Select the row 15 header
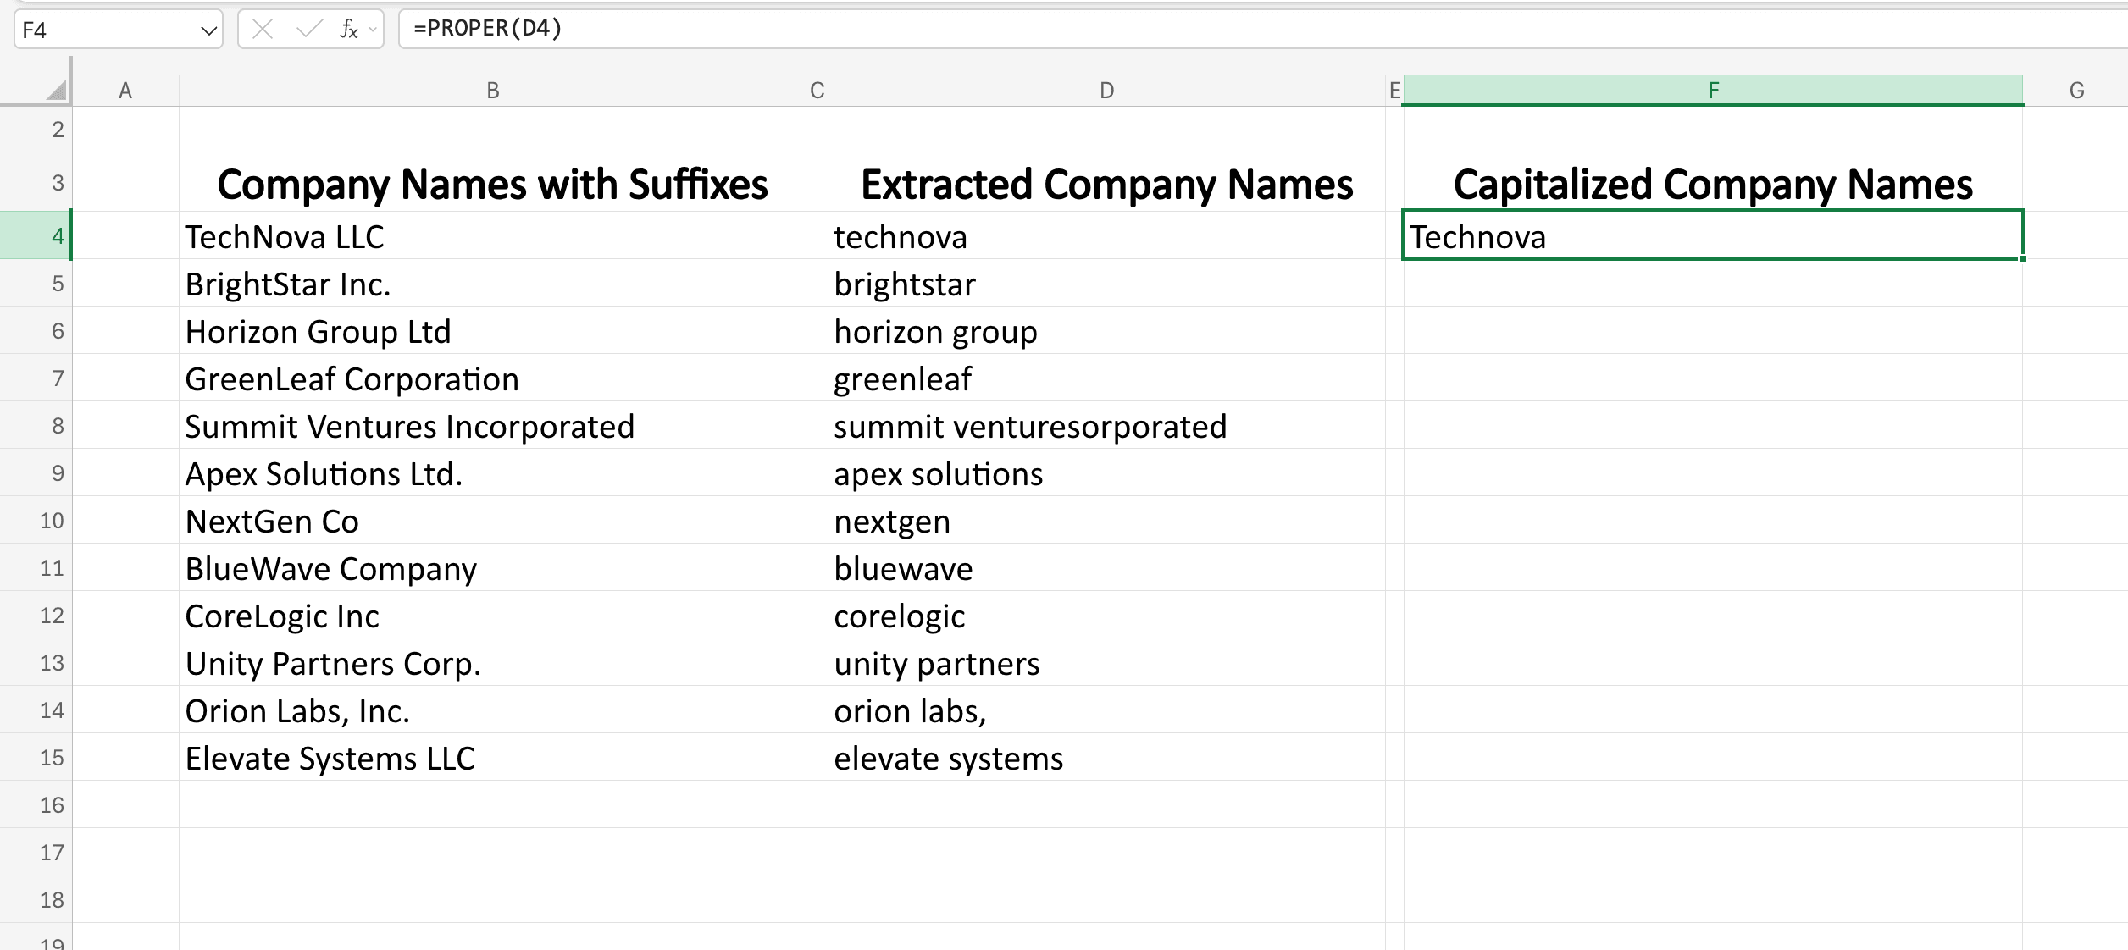The width and height of the screenshot is (2128, 950). tap(56, 758)
